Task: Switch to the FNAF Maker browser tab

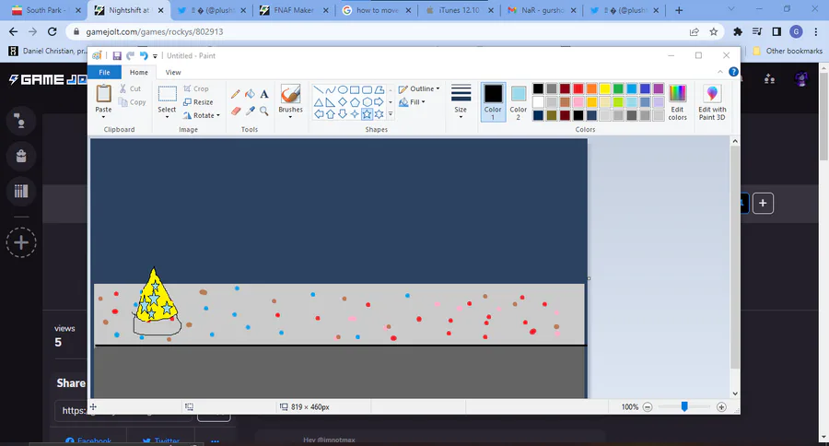Action: tap(295, 10)
